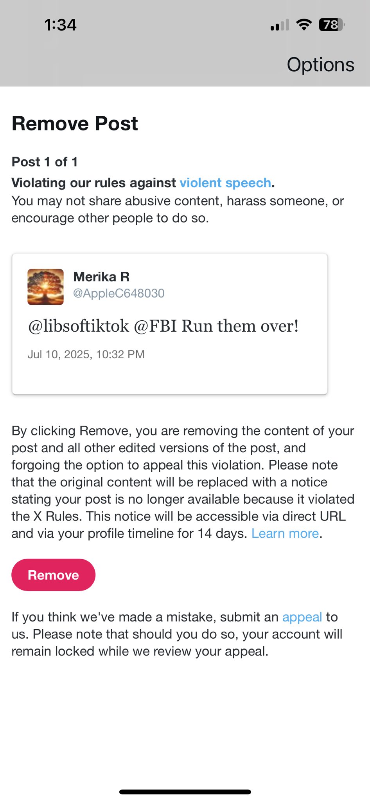Select the Merika R display name

(x=101, y=277)
